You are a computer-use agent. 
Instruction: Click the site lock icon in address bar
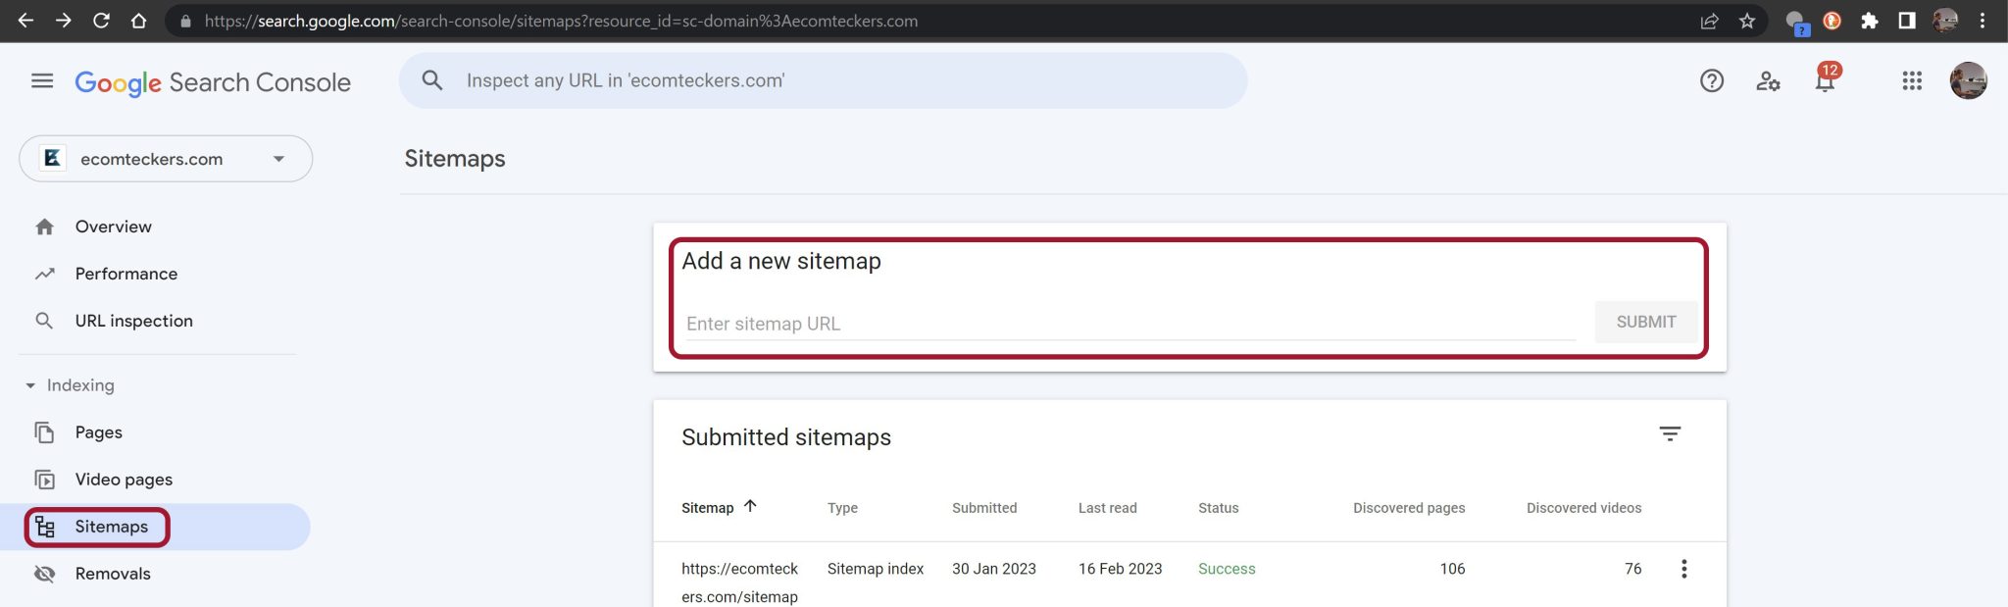click(185, 21)
